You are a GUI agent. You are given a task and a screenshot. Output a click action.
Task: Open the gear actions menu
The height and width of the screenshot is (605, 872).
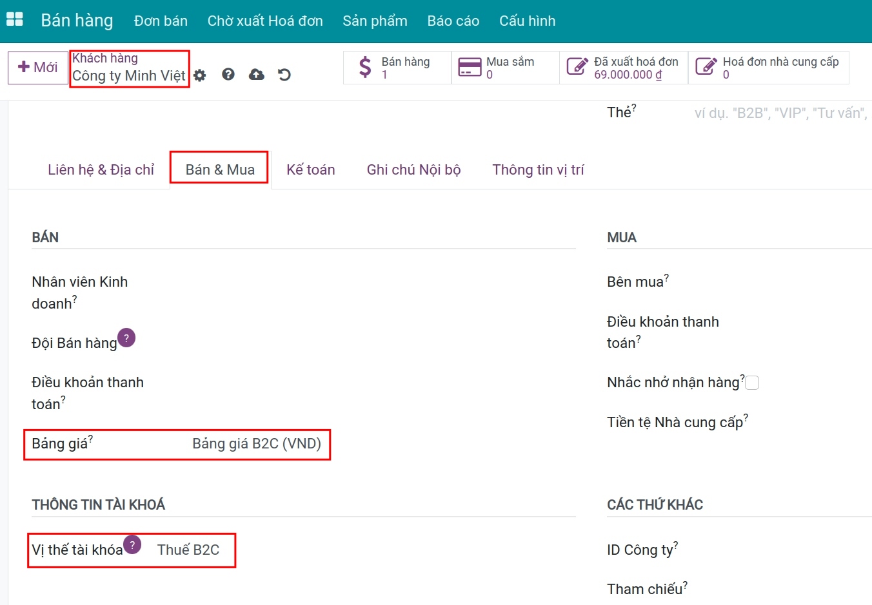click(x=200, y=75)
